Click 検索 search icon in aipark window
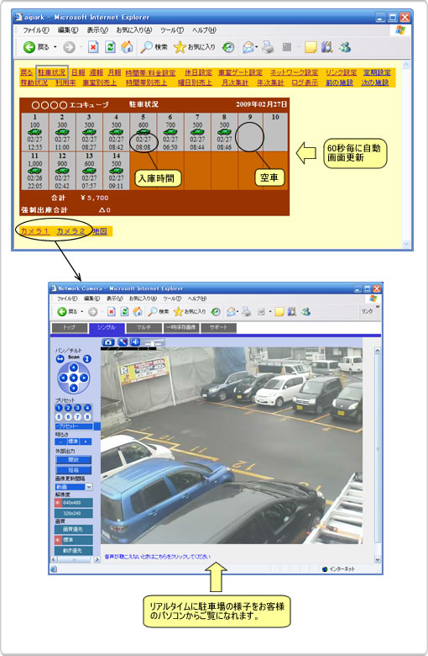Viewport: 428px width, 656px height. [x=147, y=47]
